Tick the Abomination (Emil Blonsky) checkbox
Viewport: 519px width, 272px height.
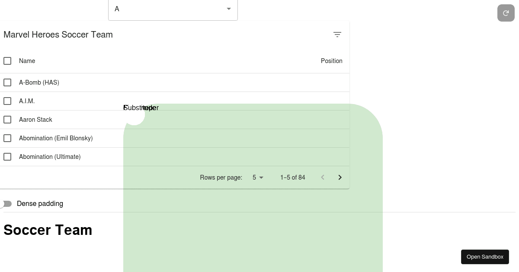pyautogui.click(x=7, y=138)
